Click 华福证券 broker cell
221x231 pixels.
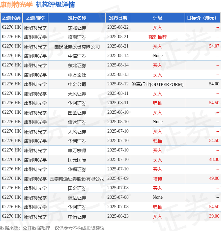tap(77, 169)
